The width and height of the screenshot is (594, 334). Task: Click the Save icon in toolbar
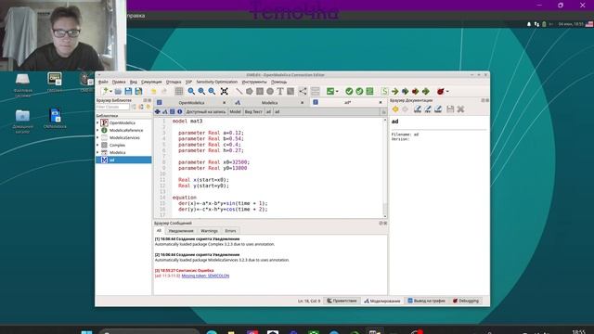click(128, 91)
